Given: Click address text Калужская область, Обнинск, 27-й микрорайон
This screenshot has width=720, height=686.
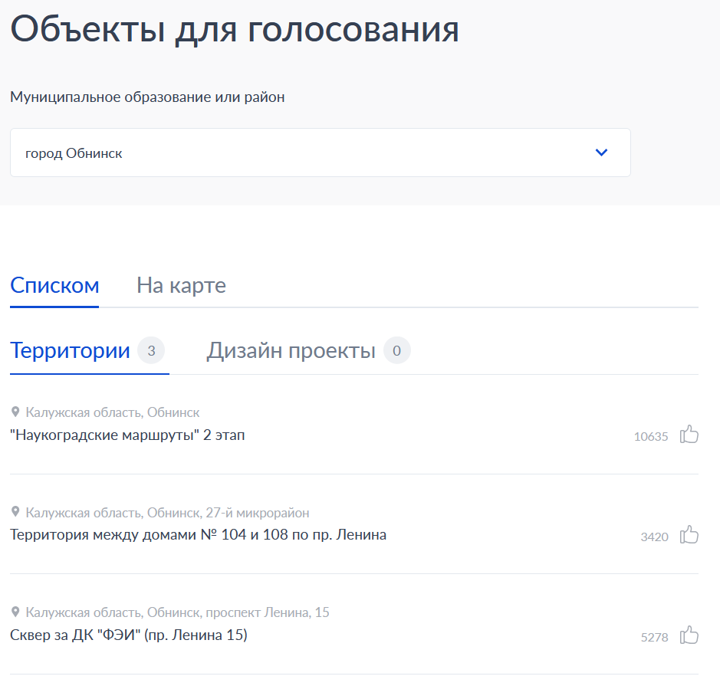Looking at the screenshot, I should coord(167,513).
